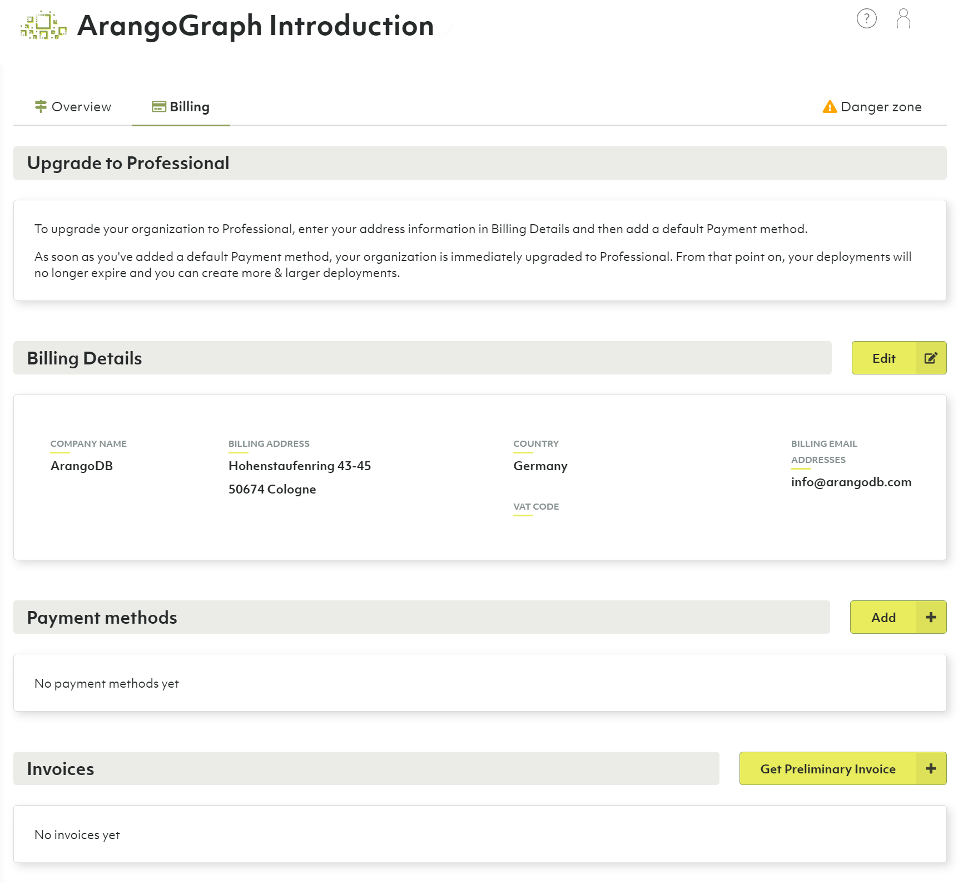963x883 pixels.
Task: Open the user profile icon
Action: tap(904, 19)
